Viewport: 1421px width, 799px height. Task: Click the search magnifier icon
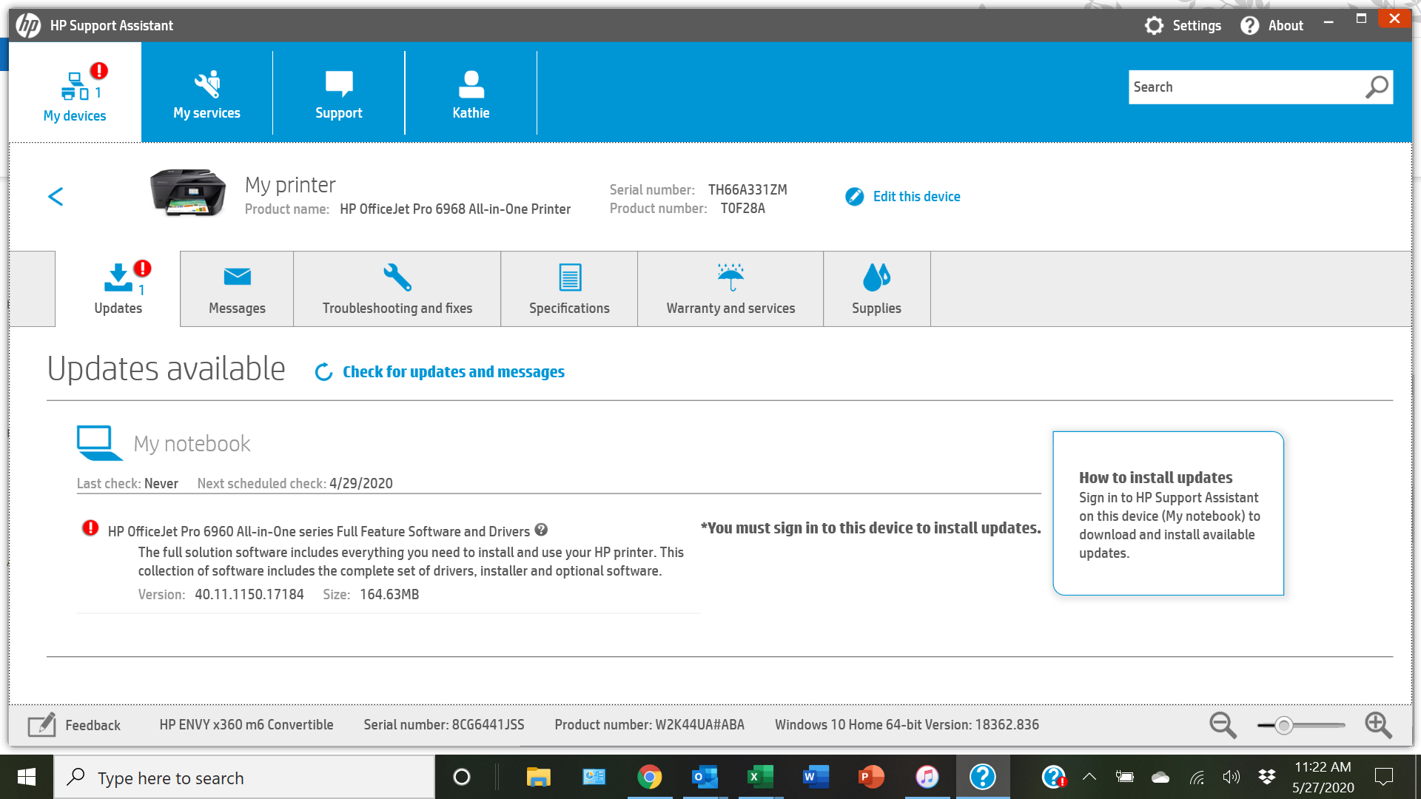[1376, 87]
